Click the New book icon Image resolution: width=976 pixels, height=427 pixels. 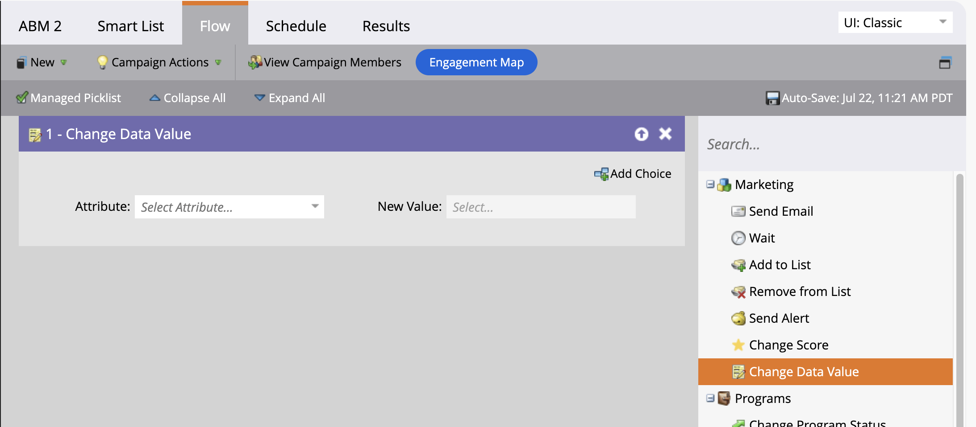21,62
